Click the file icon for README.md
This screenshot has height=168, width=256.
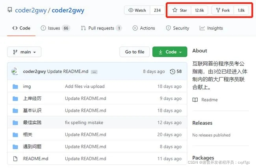click(15, 159)
